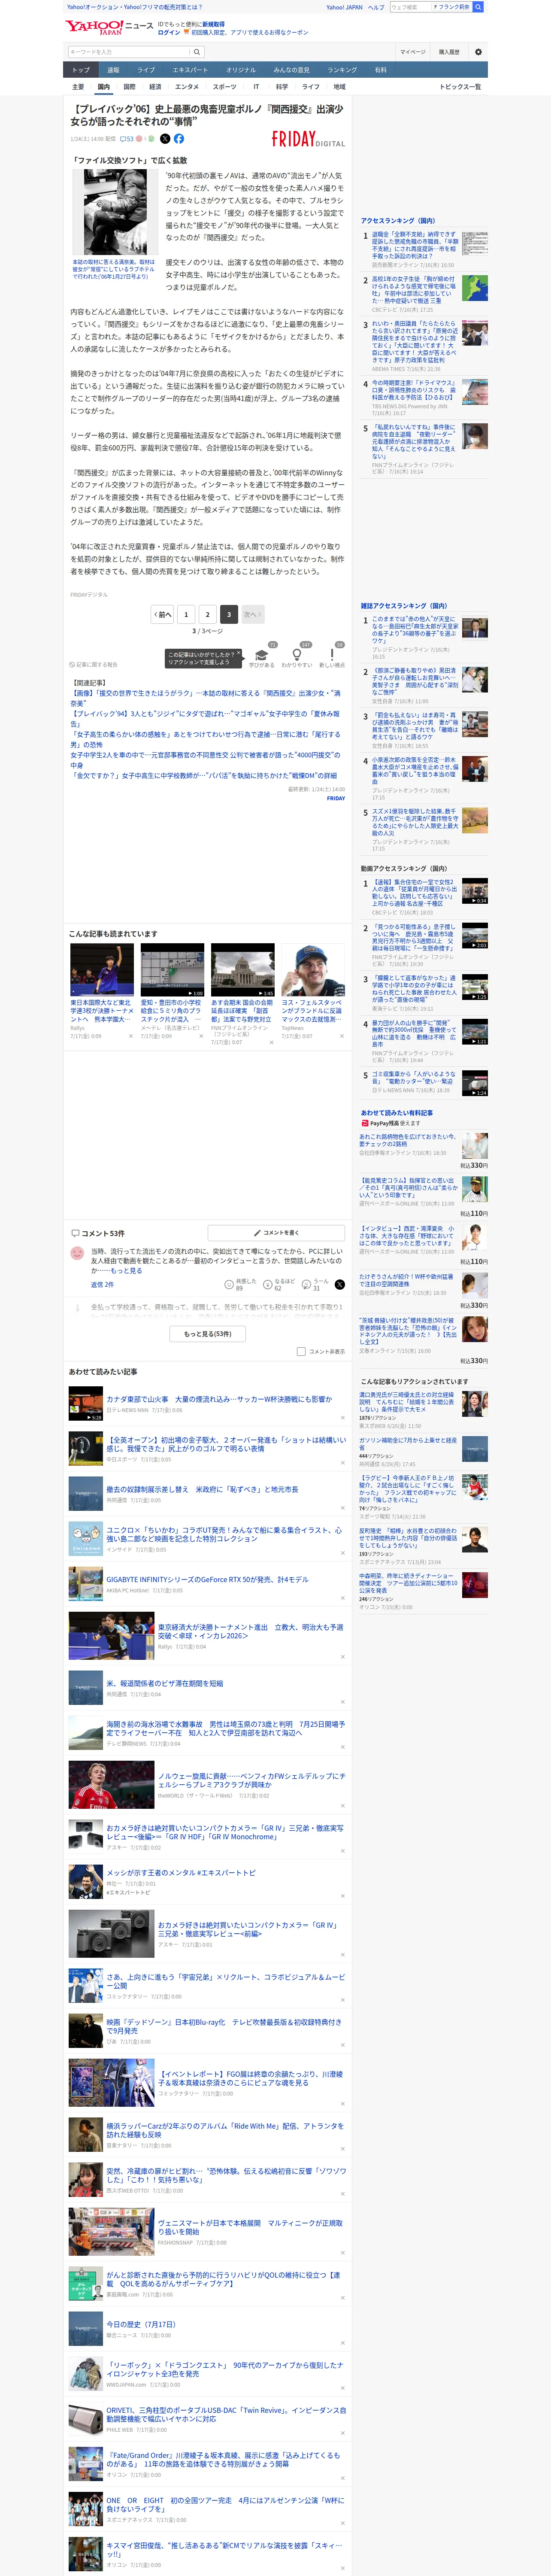
Task: Open the 今日の歴史（7月17日） article
Action: (141, 2324)
